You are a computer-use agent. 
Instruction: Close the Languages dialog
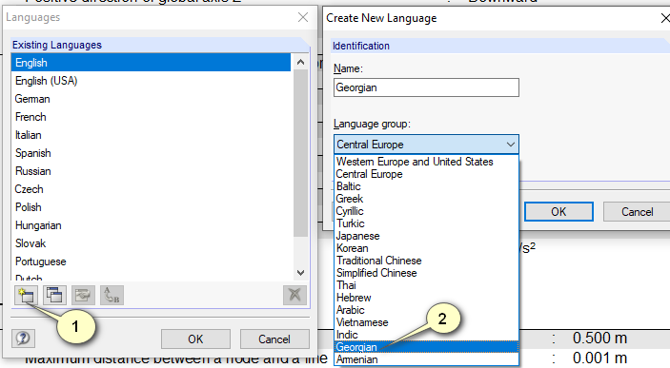pos(303,17)
